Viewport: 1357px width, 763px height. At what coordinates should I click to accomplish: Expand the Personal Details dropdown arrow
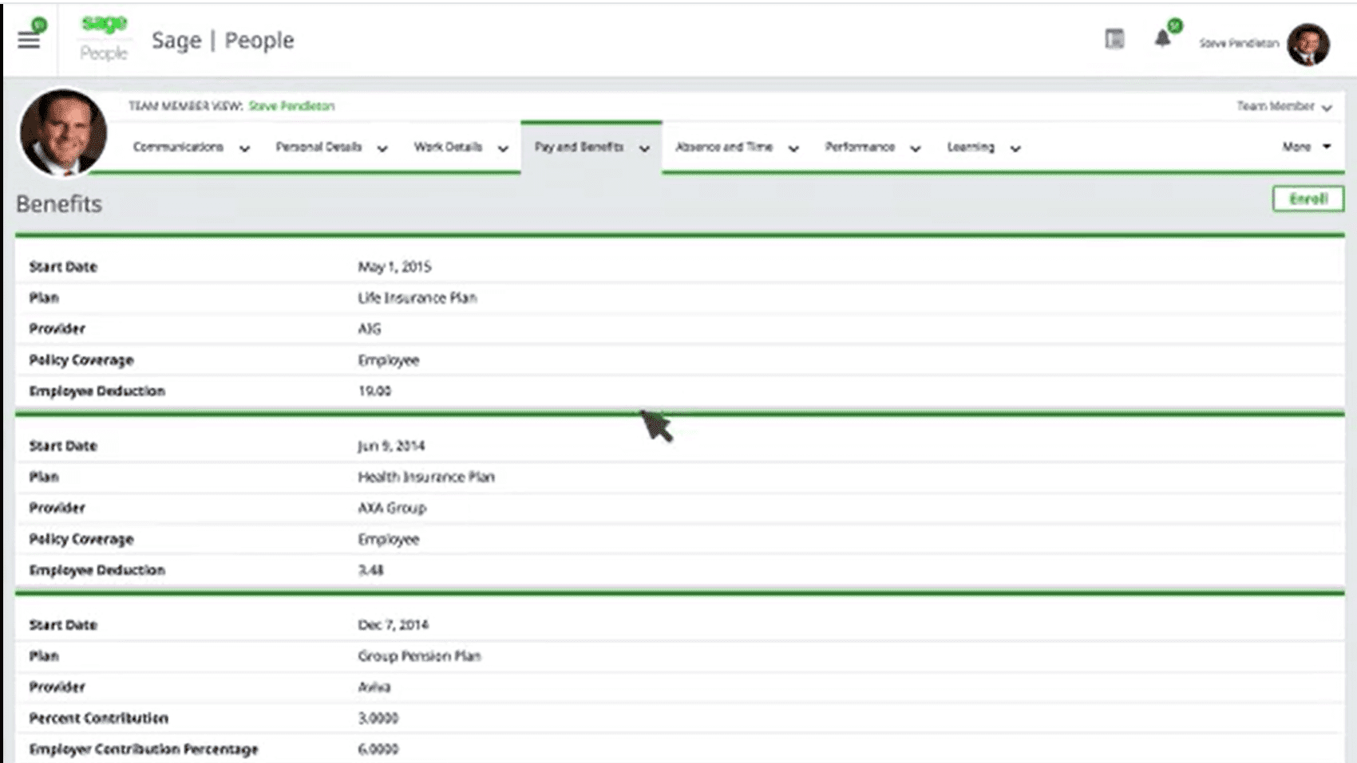382,148
